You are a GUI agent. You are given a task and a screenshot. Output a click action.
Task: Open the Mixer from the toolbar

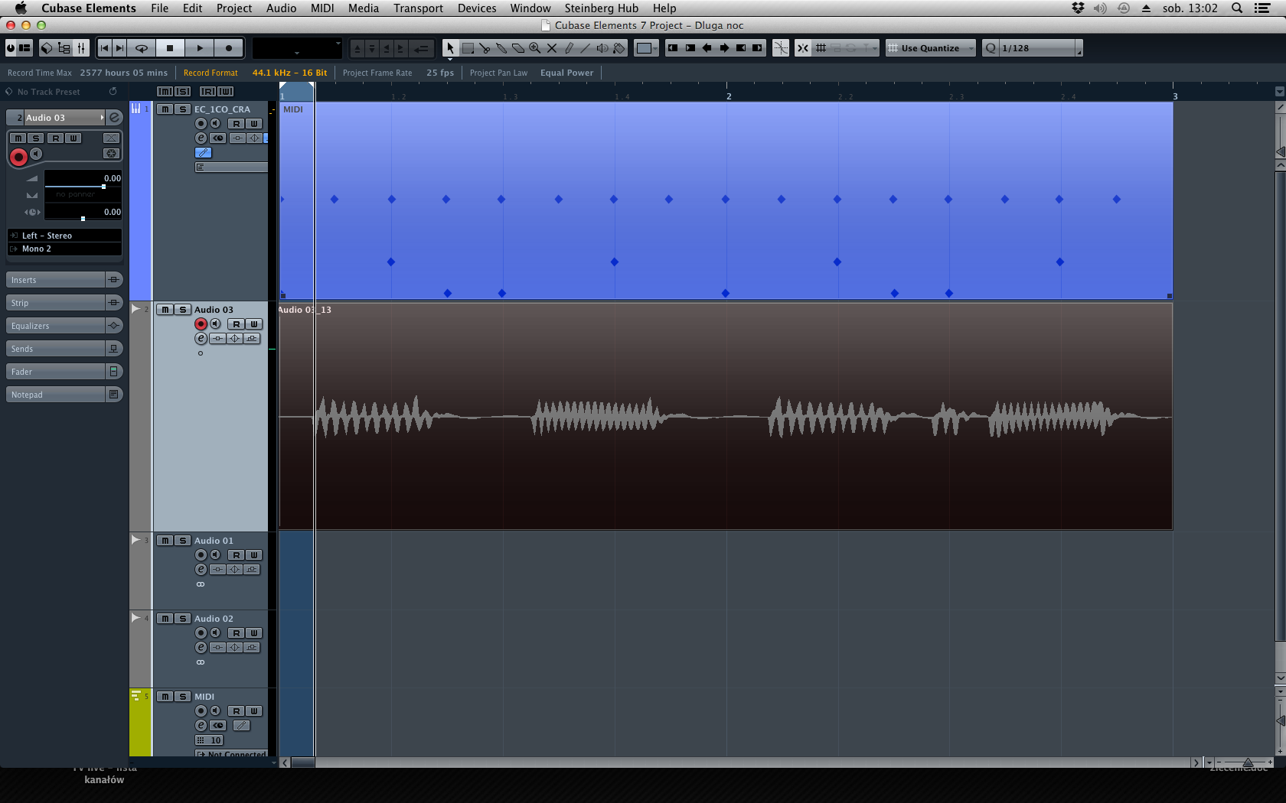coord(81,48)
